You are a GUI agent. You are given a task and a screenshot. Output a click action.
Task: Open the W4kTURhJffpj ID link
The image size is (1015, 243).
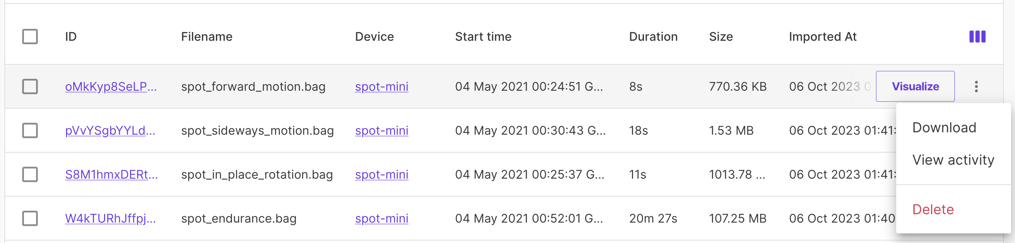(x=110, y=218)
